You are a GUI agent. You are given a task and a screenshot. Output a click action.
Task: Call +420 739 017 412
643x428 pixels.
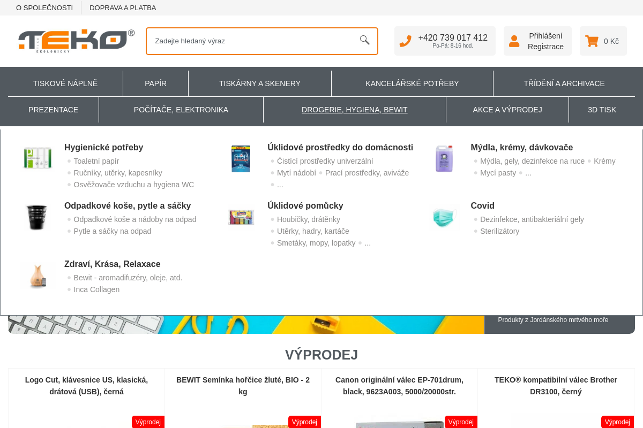(453, 37)
